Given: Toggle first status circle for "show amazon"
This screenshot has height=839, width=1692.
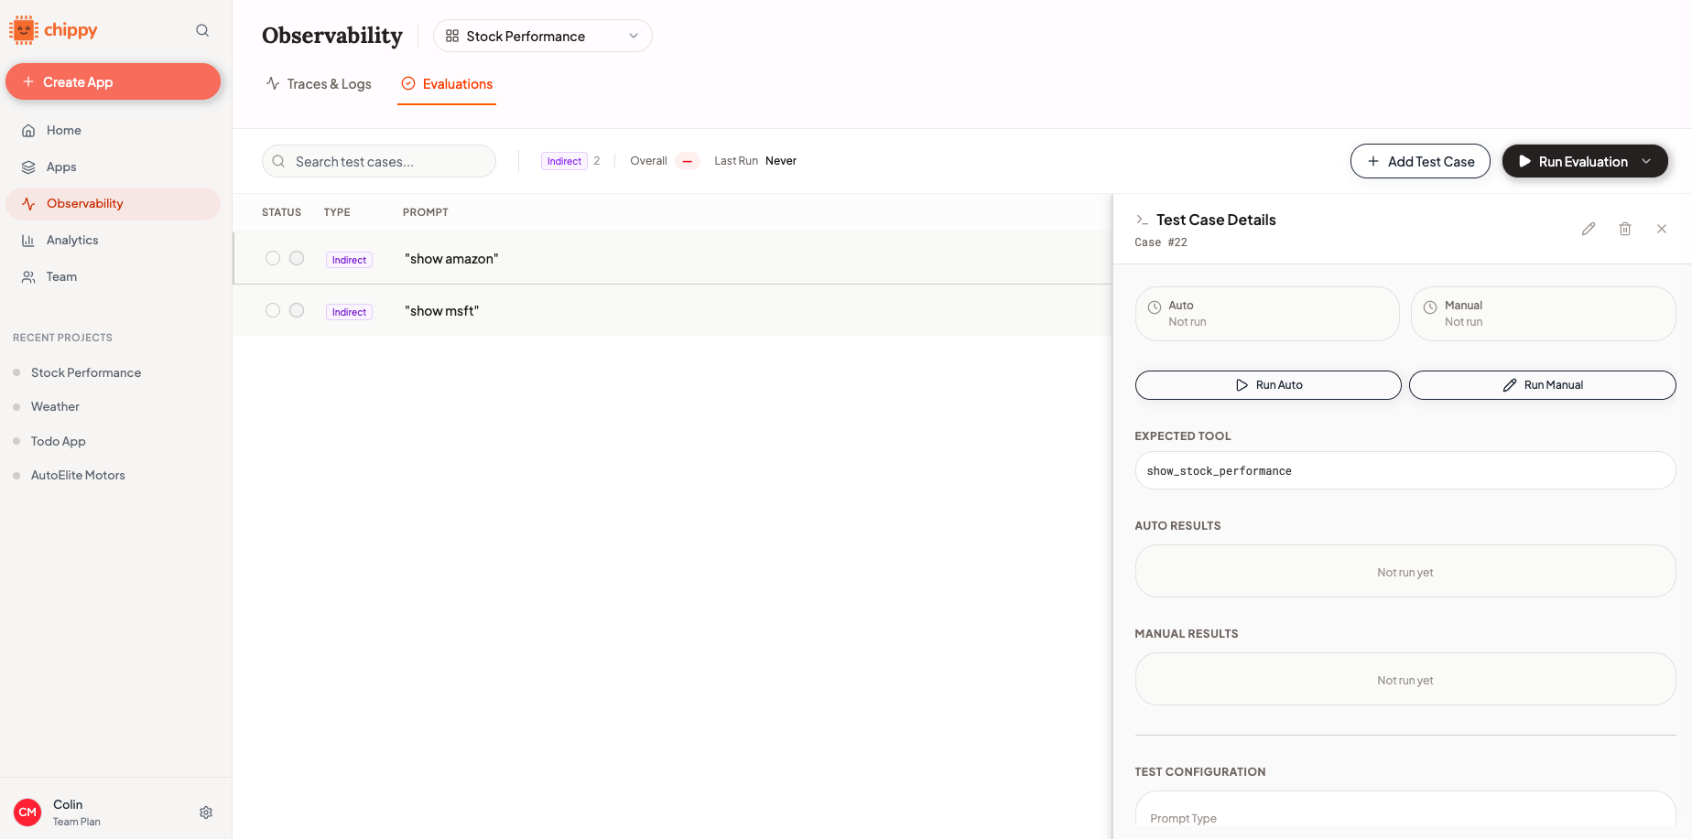Looking at the screenshot, I should tap(273, 258).
